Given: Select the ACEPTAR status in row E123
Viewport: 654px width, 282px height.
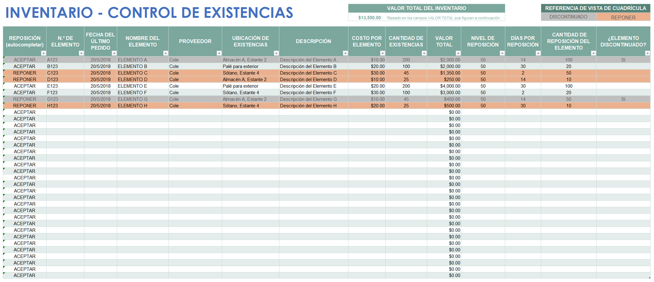Looking at the screenshot, I should (25, 86).
